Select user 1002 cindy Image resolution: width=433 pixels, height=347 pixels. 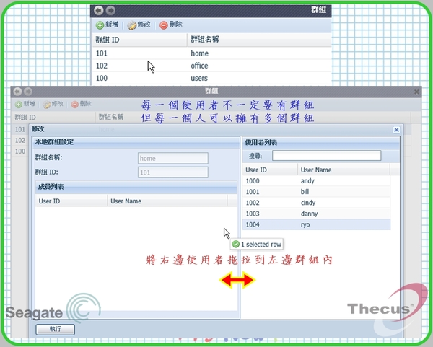tap(317, 203)
